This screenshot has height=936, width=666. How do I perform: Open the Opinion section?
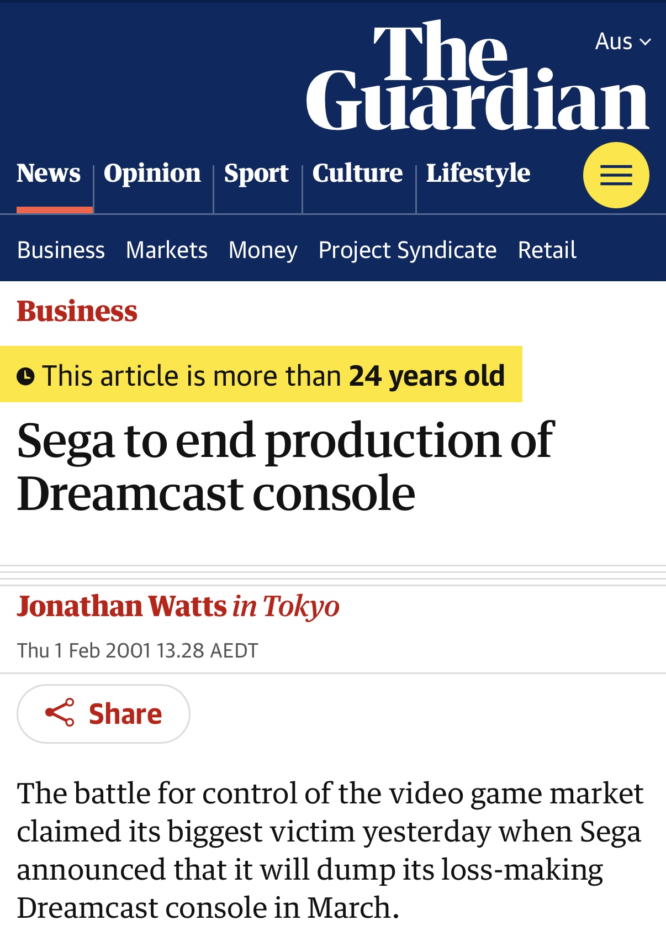152,173
